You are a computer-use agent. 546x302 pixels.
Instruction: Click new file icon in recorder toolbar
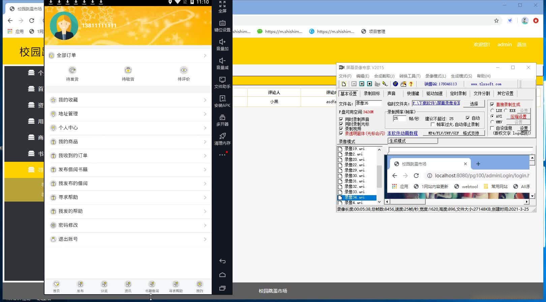point(344,84)
